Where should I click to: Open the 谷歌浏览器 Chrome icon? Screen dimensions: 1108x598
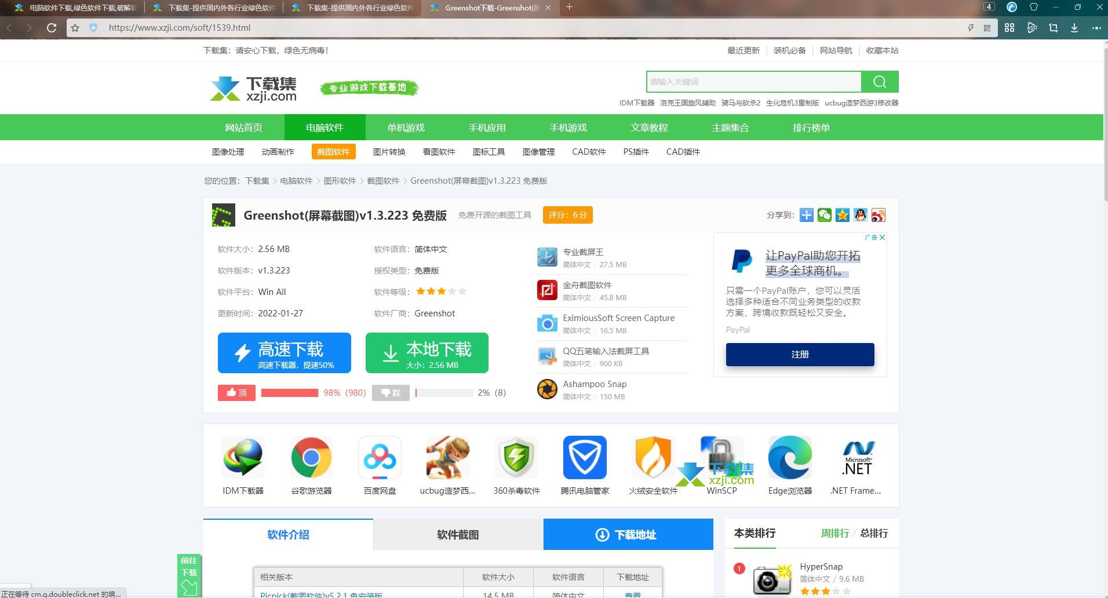coord(311,458)
